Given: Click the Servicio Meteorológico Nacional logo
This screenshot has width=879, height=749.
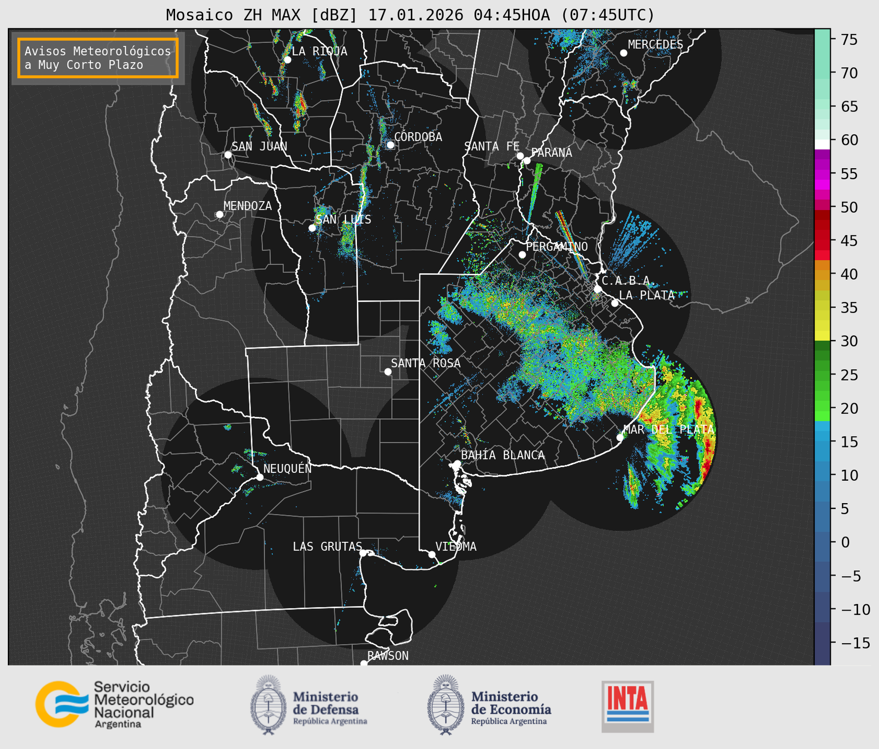Looking at the screenshot, I should click(x=115, y=704).
